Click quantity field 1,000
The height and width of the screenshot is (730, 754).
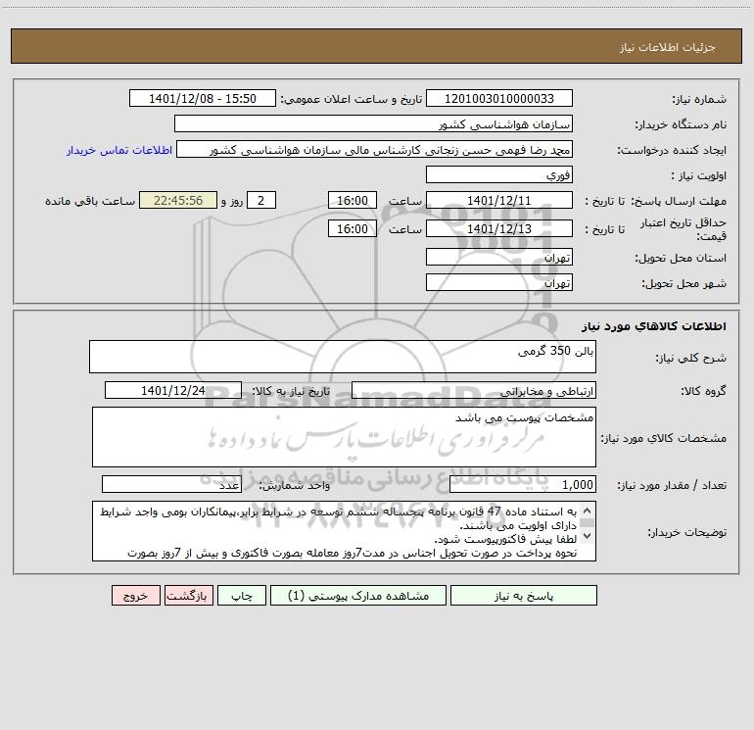pos(523,484)
